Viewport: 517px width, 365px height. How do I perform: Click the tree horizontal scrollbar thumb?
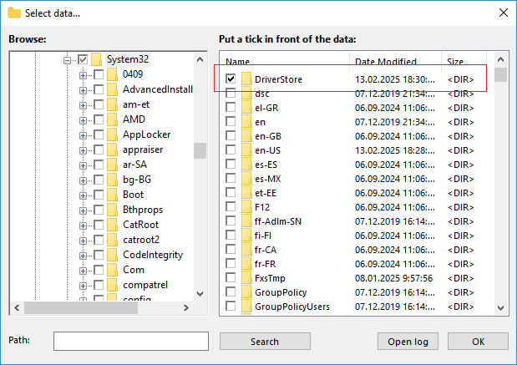81,307
